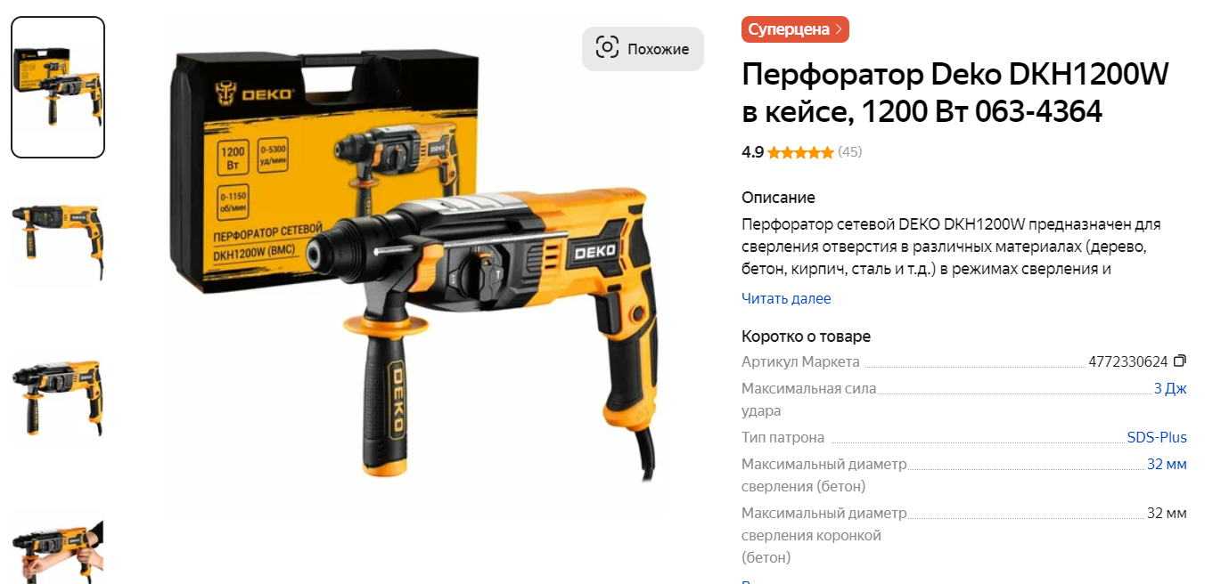
Task: Click the Похожие visual search icon
Action: [x=607, y=48]
